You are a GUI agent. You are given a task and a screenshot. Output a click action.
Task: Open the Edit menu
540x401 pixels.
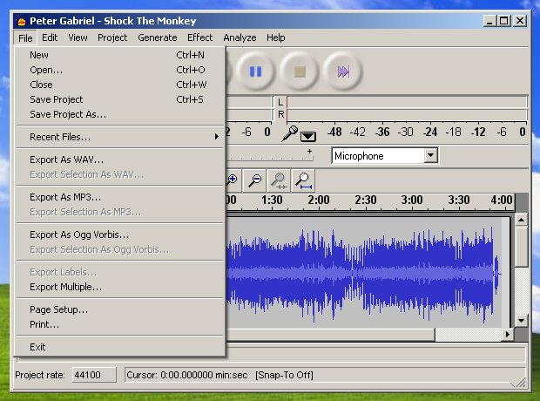coord(50,37)
